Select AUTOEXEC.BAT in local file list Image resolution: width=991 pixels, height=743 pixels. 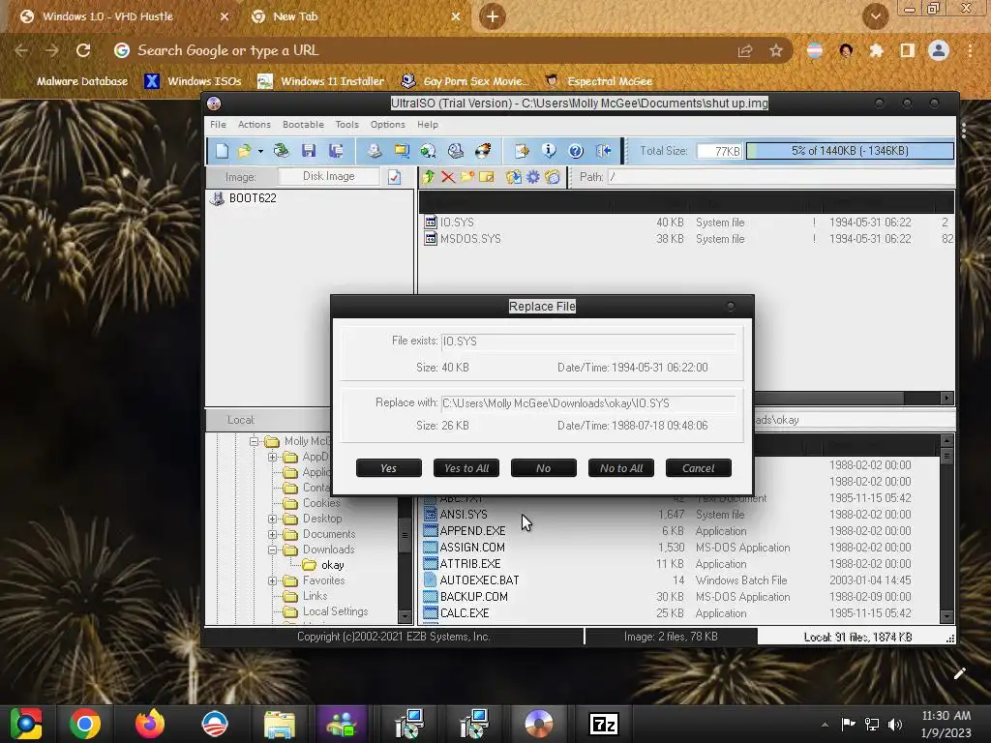(479, 580)
